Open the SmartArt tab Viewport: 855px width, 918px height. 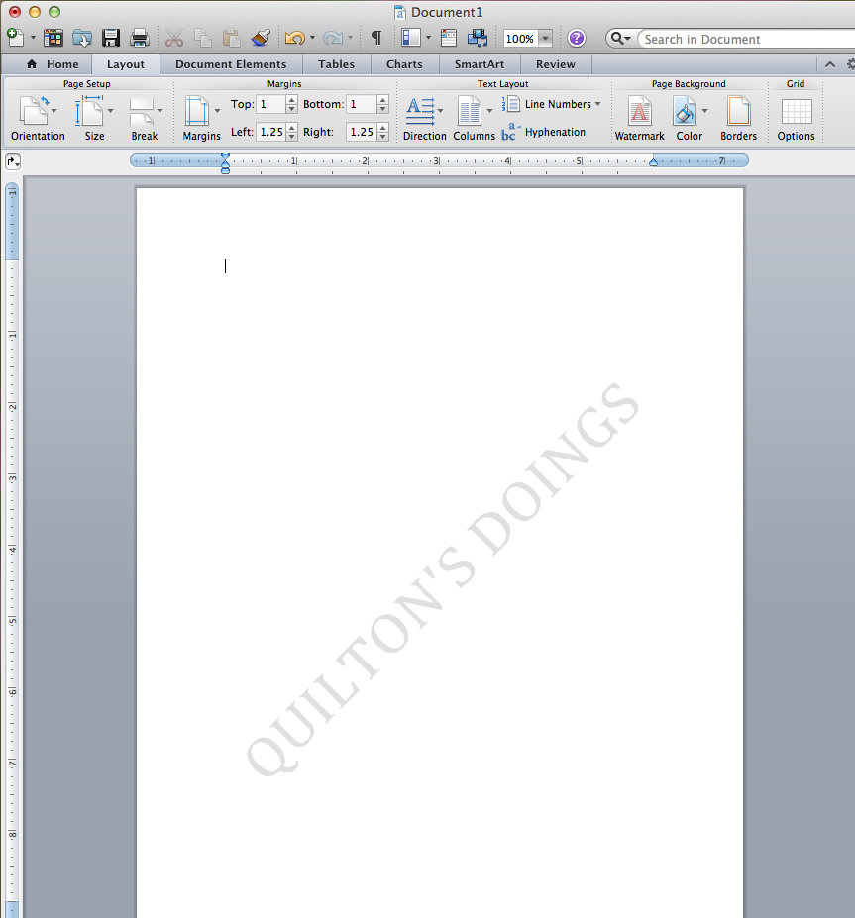click(x=480, y=64)
